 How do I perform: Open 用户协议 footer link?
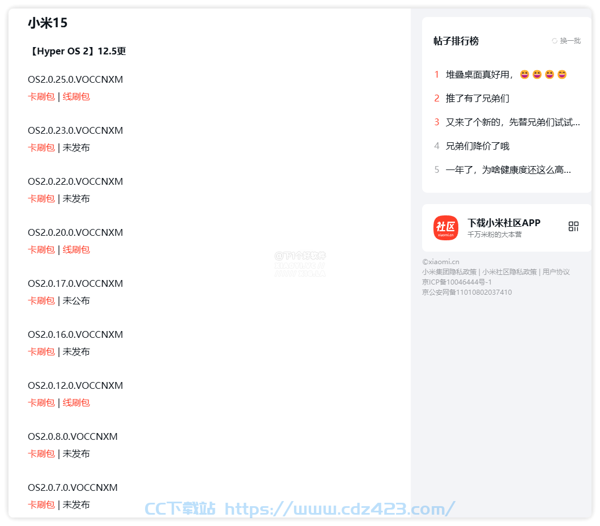coord(556,272)
